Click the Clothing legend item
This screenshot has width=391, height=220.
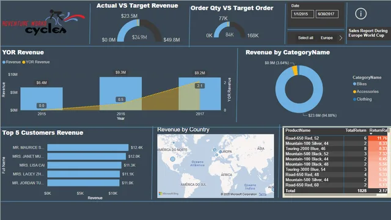point(362,99)
